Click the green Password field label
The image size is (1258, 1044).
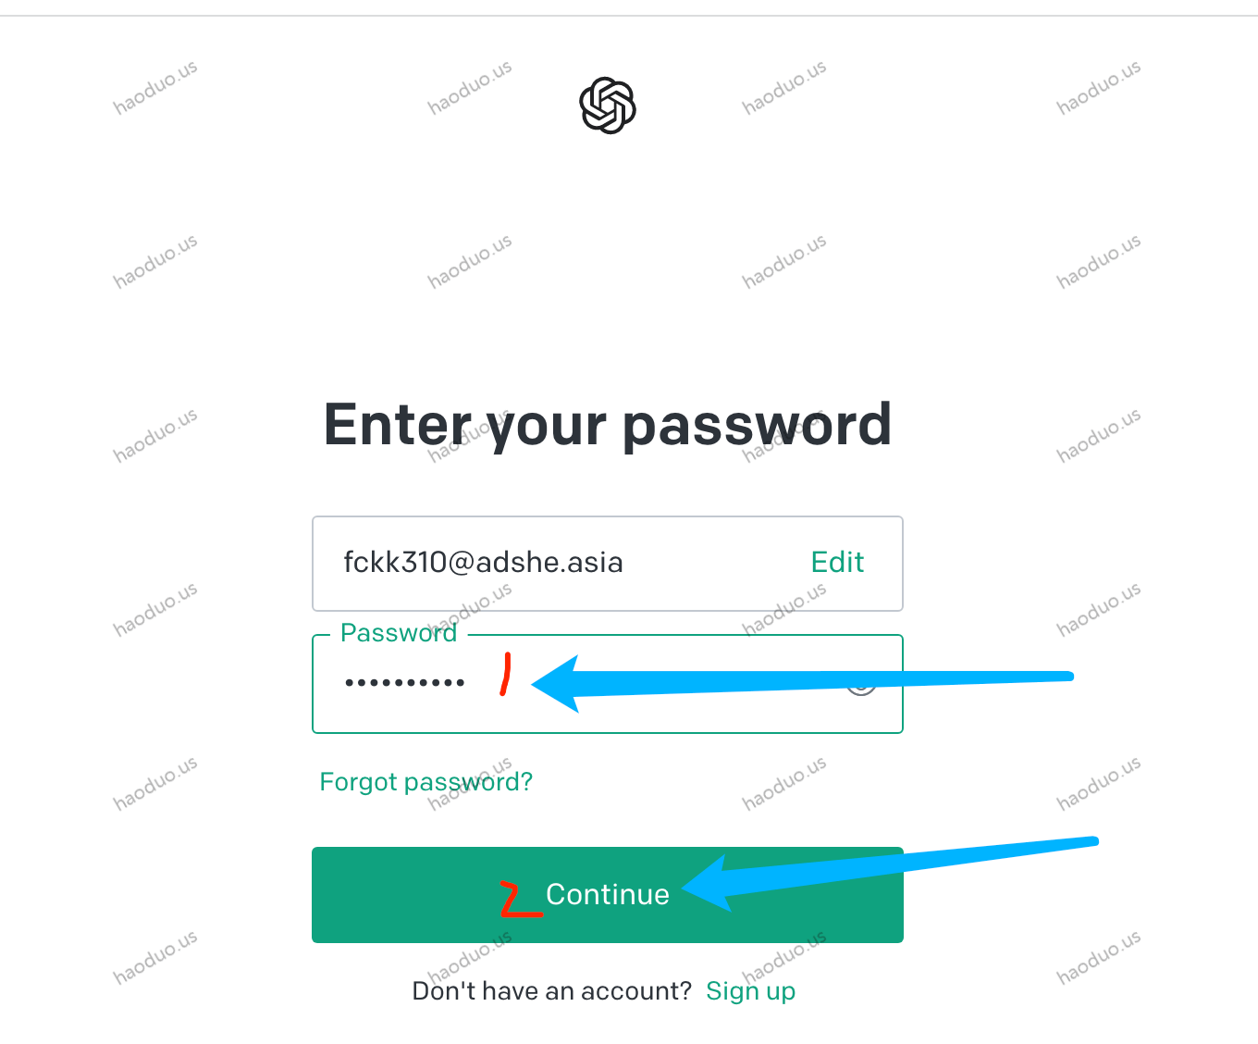[399, 633]
